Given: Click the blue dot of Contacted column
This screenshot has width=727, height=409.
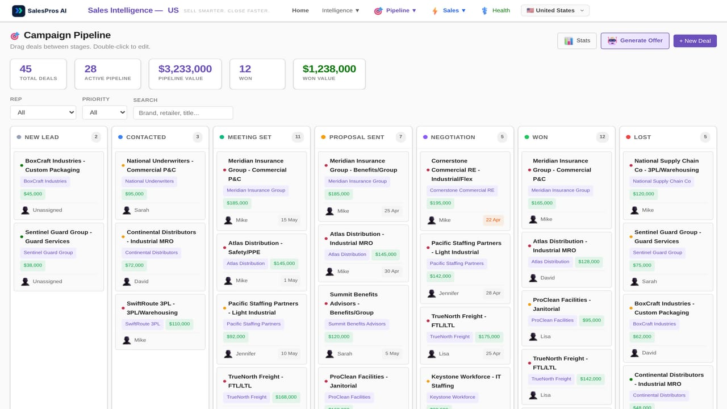Looking at the screenshot, I should click(x=120, y=137).
